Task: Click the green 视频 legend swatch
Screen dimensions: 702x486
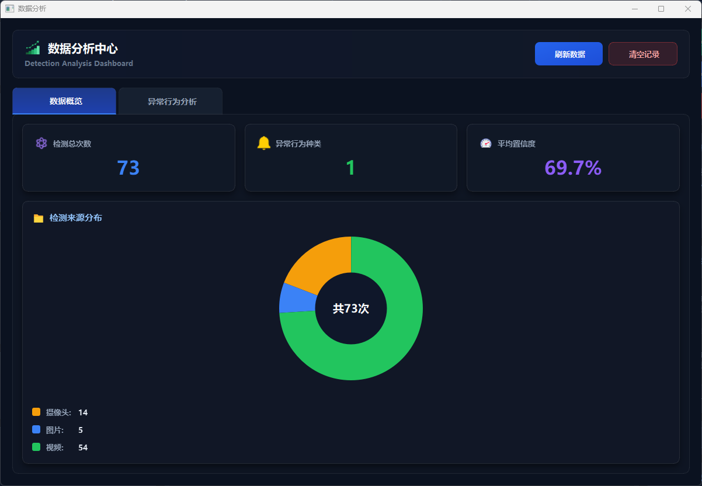Action: coord(36,447)
